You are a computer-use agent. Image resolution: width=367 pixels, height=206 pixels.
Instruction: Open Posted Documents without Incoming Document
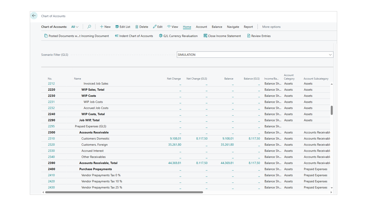[x=77, y=36]
